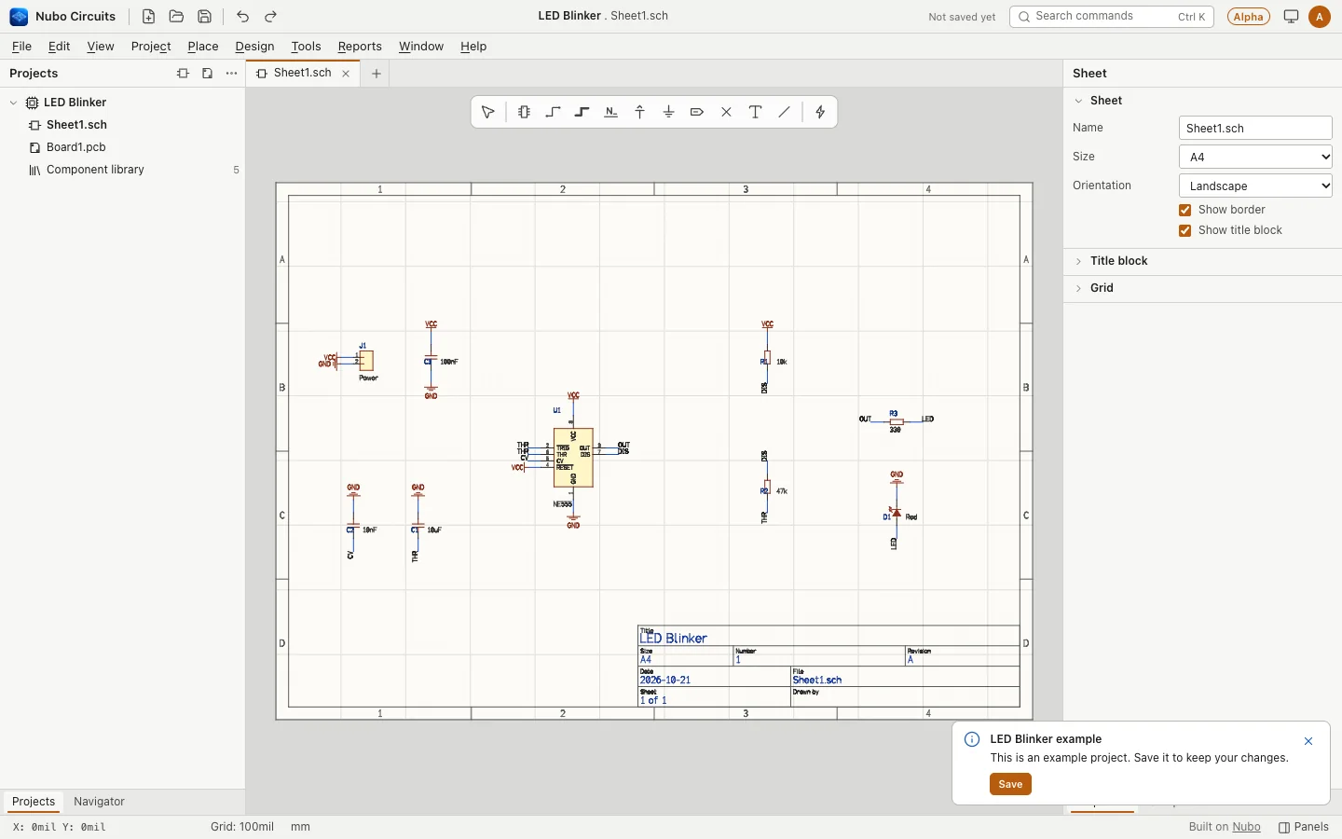This screenshot has height=839, width=1342.
Task: Open Board1.pcb in the project tree
Action: click(76, 147)
